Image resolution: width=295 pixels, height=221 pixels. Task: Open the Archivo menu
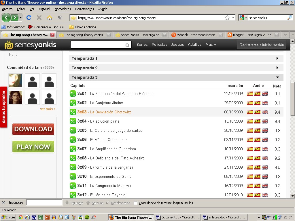coord(7,9)
